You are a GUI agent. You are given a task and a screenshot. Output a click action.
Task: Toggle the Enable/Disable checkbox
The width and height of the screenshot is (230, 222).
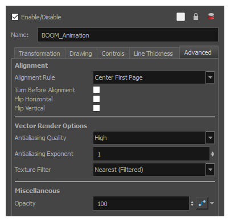tap(15, 17)
